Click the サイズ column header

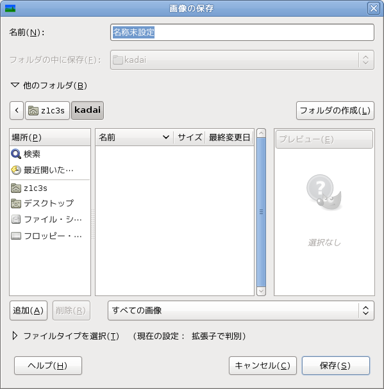(x=189, y=137)
